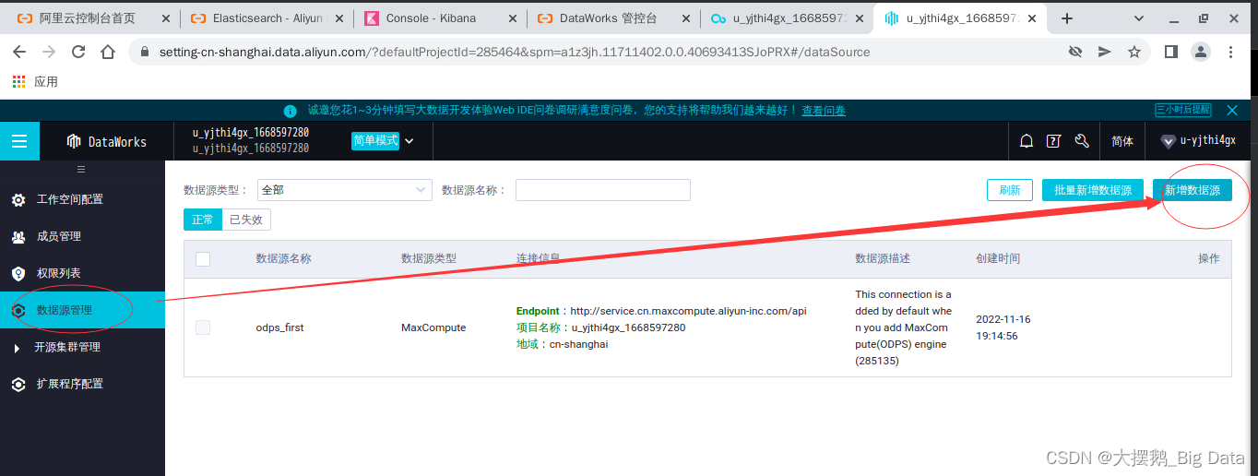1258x476 pixels.
Task: Open the simple mode workspace dropdown
Action: [x=383, y=141]
